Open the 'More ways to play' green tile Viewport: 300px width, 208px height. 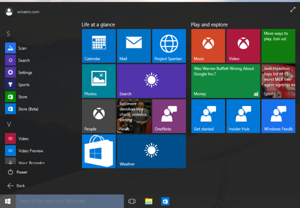tap(278, 46)
